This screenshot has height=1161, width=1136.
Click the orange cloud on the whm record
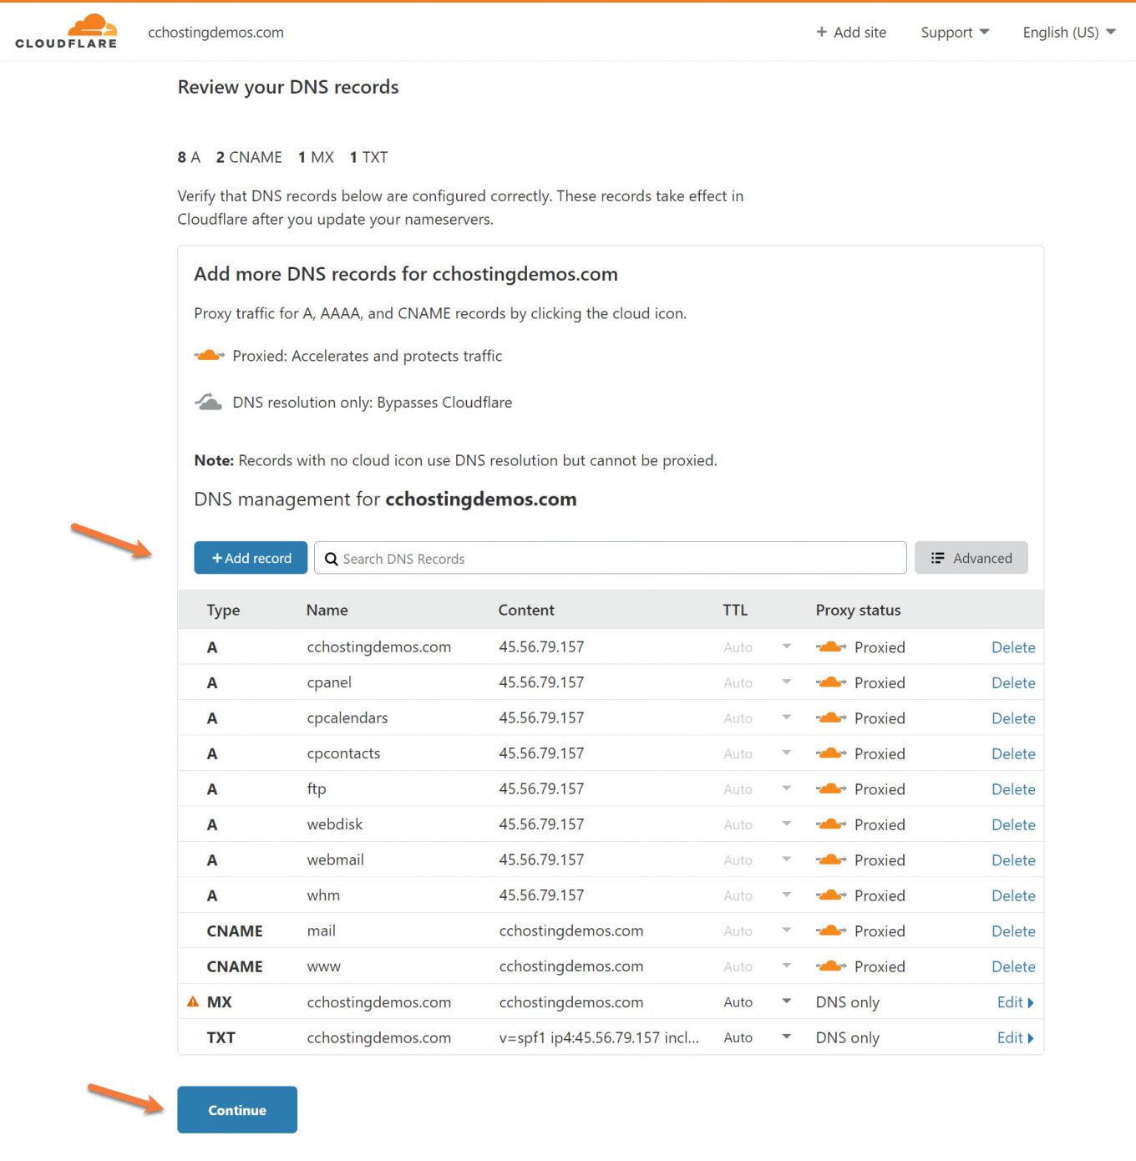pos(831,895)
